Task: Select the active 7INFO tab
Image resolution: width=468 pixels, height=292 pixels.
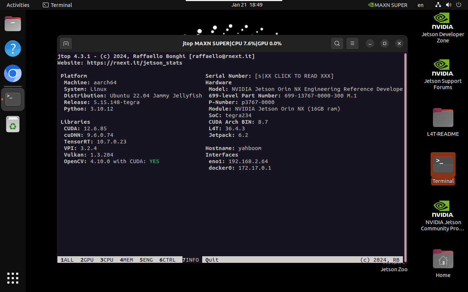Action: click(191, 260)
